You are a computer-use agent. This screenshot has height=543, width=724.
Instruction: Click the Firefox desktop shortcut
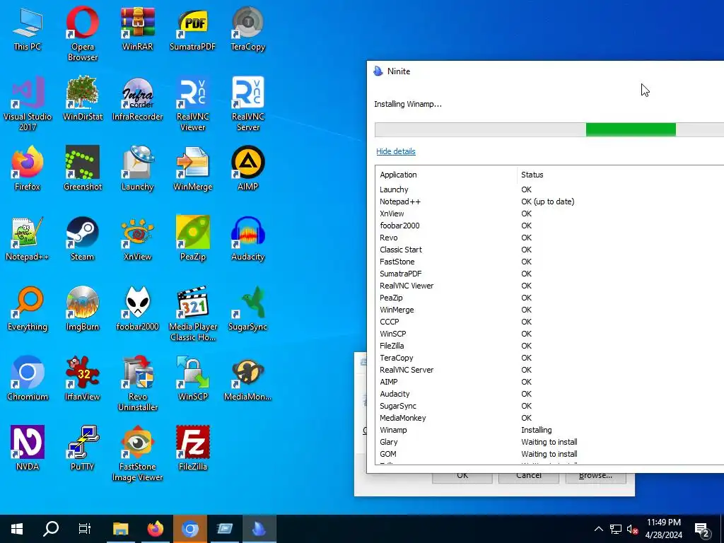click(x=28, y=168)
